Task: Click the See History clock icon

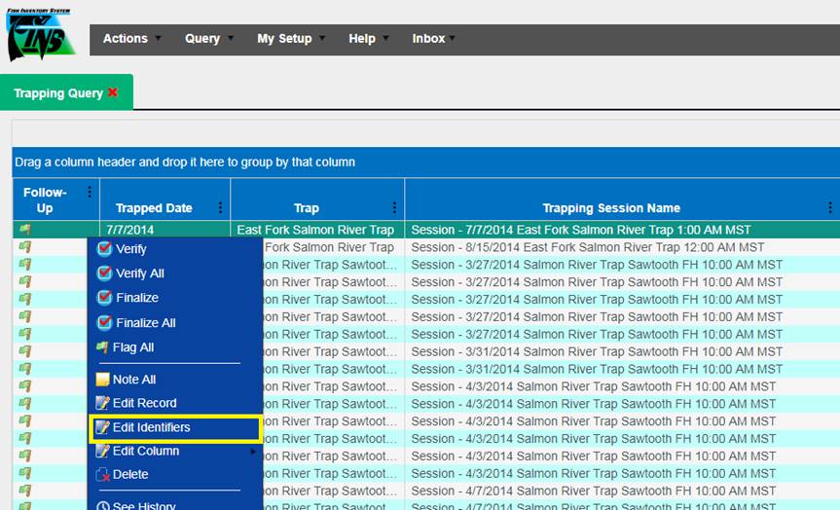Action: 103,505
